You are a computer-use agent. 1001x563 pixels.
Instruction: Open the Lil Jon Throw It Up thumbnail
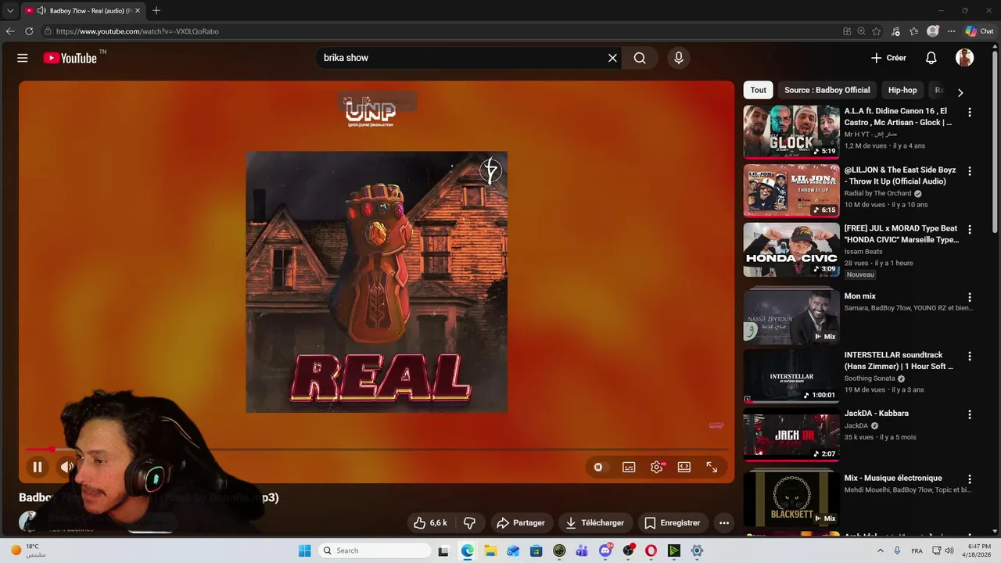791,190
